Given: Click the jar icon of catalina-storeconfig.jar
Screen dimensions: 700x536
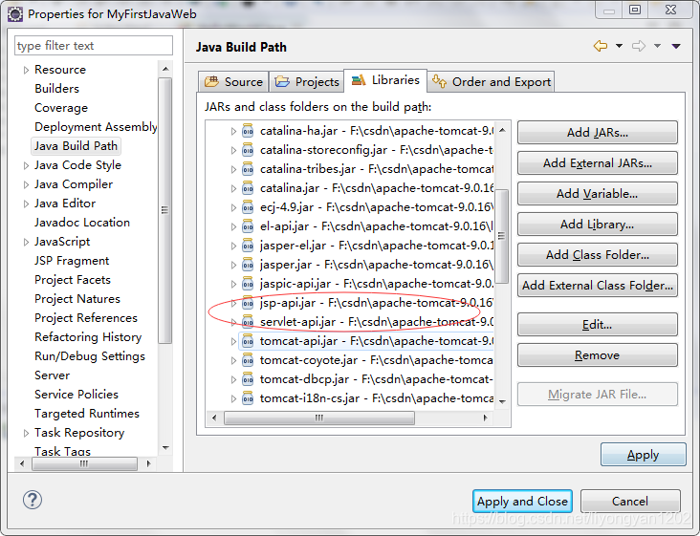Looking at the screenshot, I should (248, 150).
